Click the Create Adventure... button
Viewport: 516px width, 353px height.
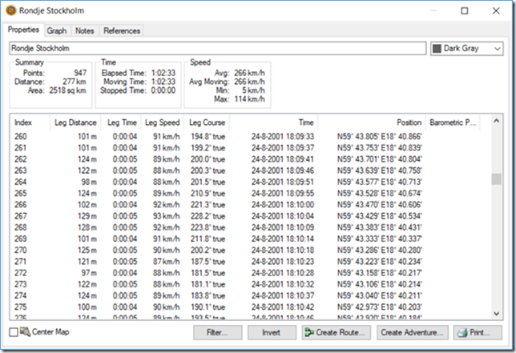pos(412,332)
